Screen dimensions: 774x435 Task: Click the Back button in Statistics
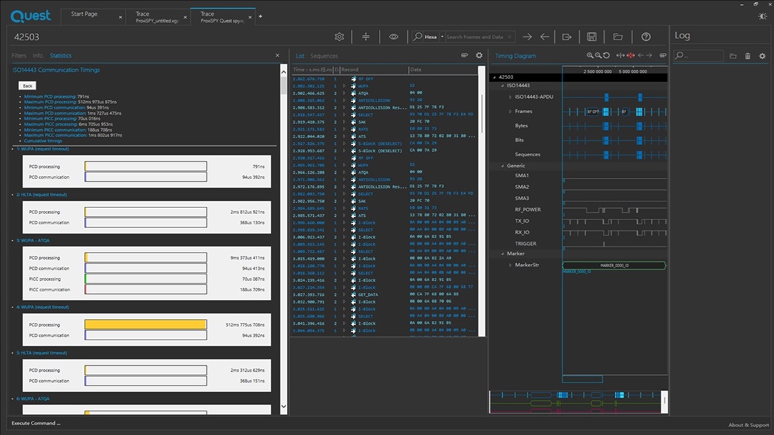[x=27, y=86]
